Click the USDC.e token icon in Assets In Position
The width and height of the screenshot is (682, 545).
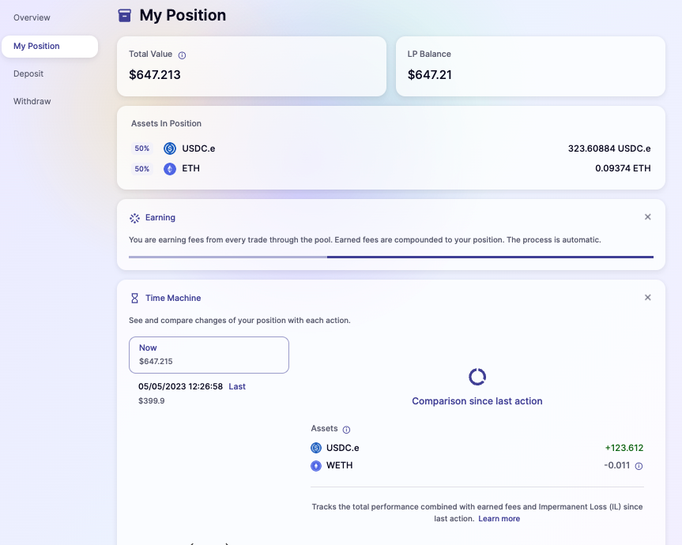click(x=170, y=148)
